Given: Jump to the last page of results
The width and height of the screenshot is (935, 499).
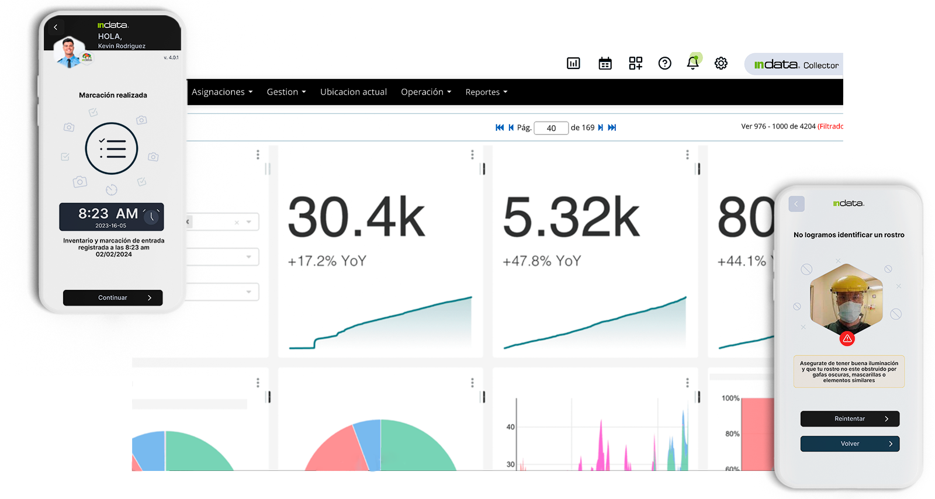Looking at the screenshot, I should click(x=612, y=127).
